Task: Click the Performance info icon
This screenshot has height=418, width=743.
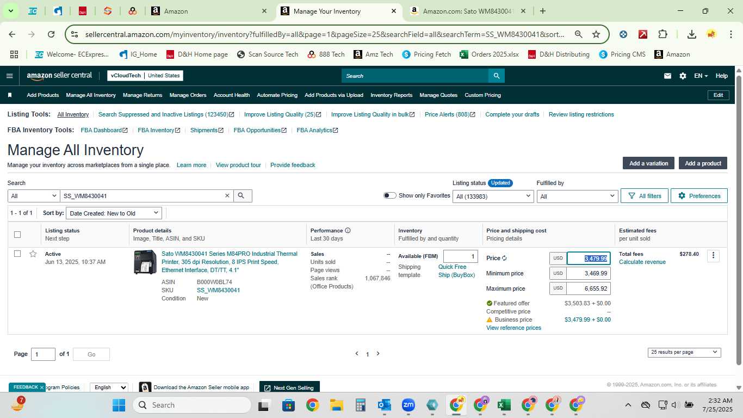Action: [x=348, y=230]
